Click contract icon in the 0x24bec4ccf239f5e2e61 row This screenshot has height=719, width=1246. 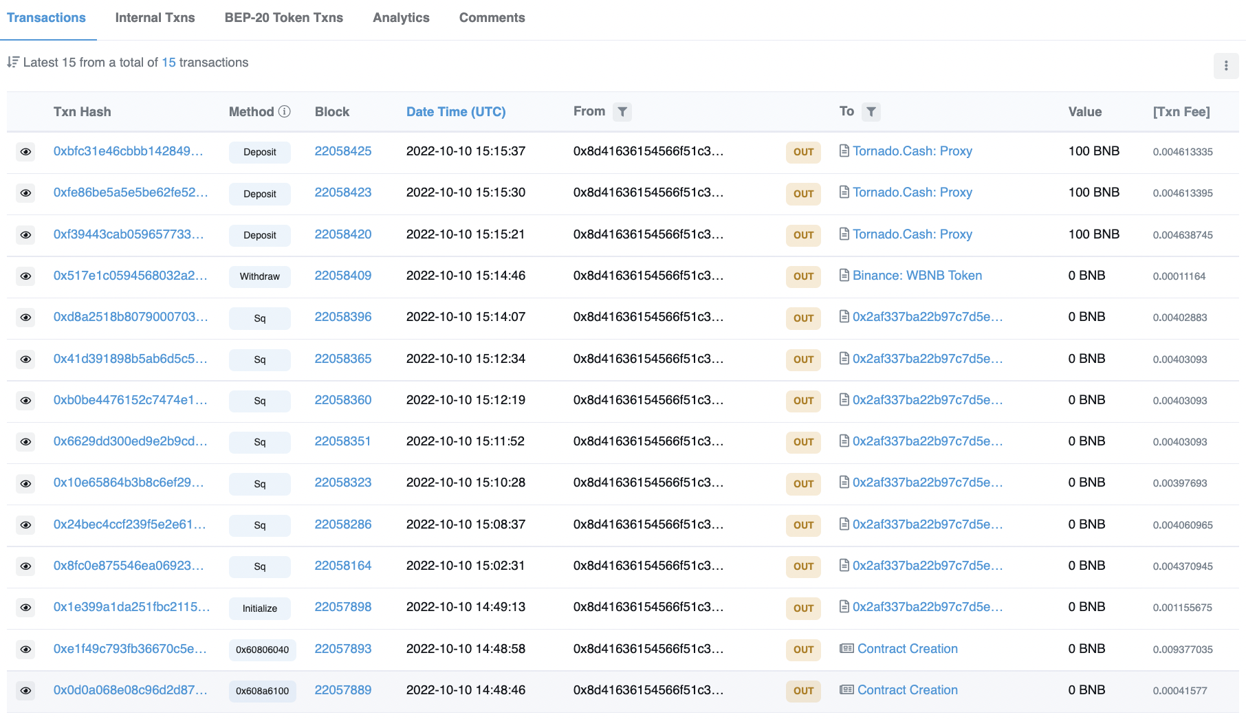pos(844,524)
